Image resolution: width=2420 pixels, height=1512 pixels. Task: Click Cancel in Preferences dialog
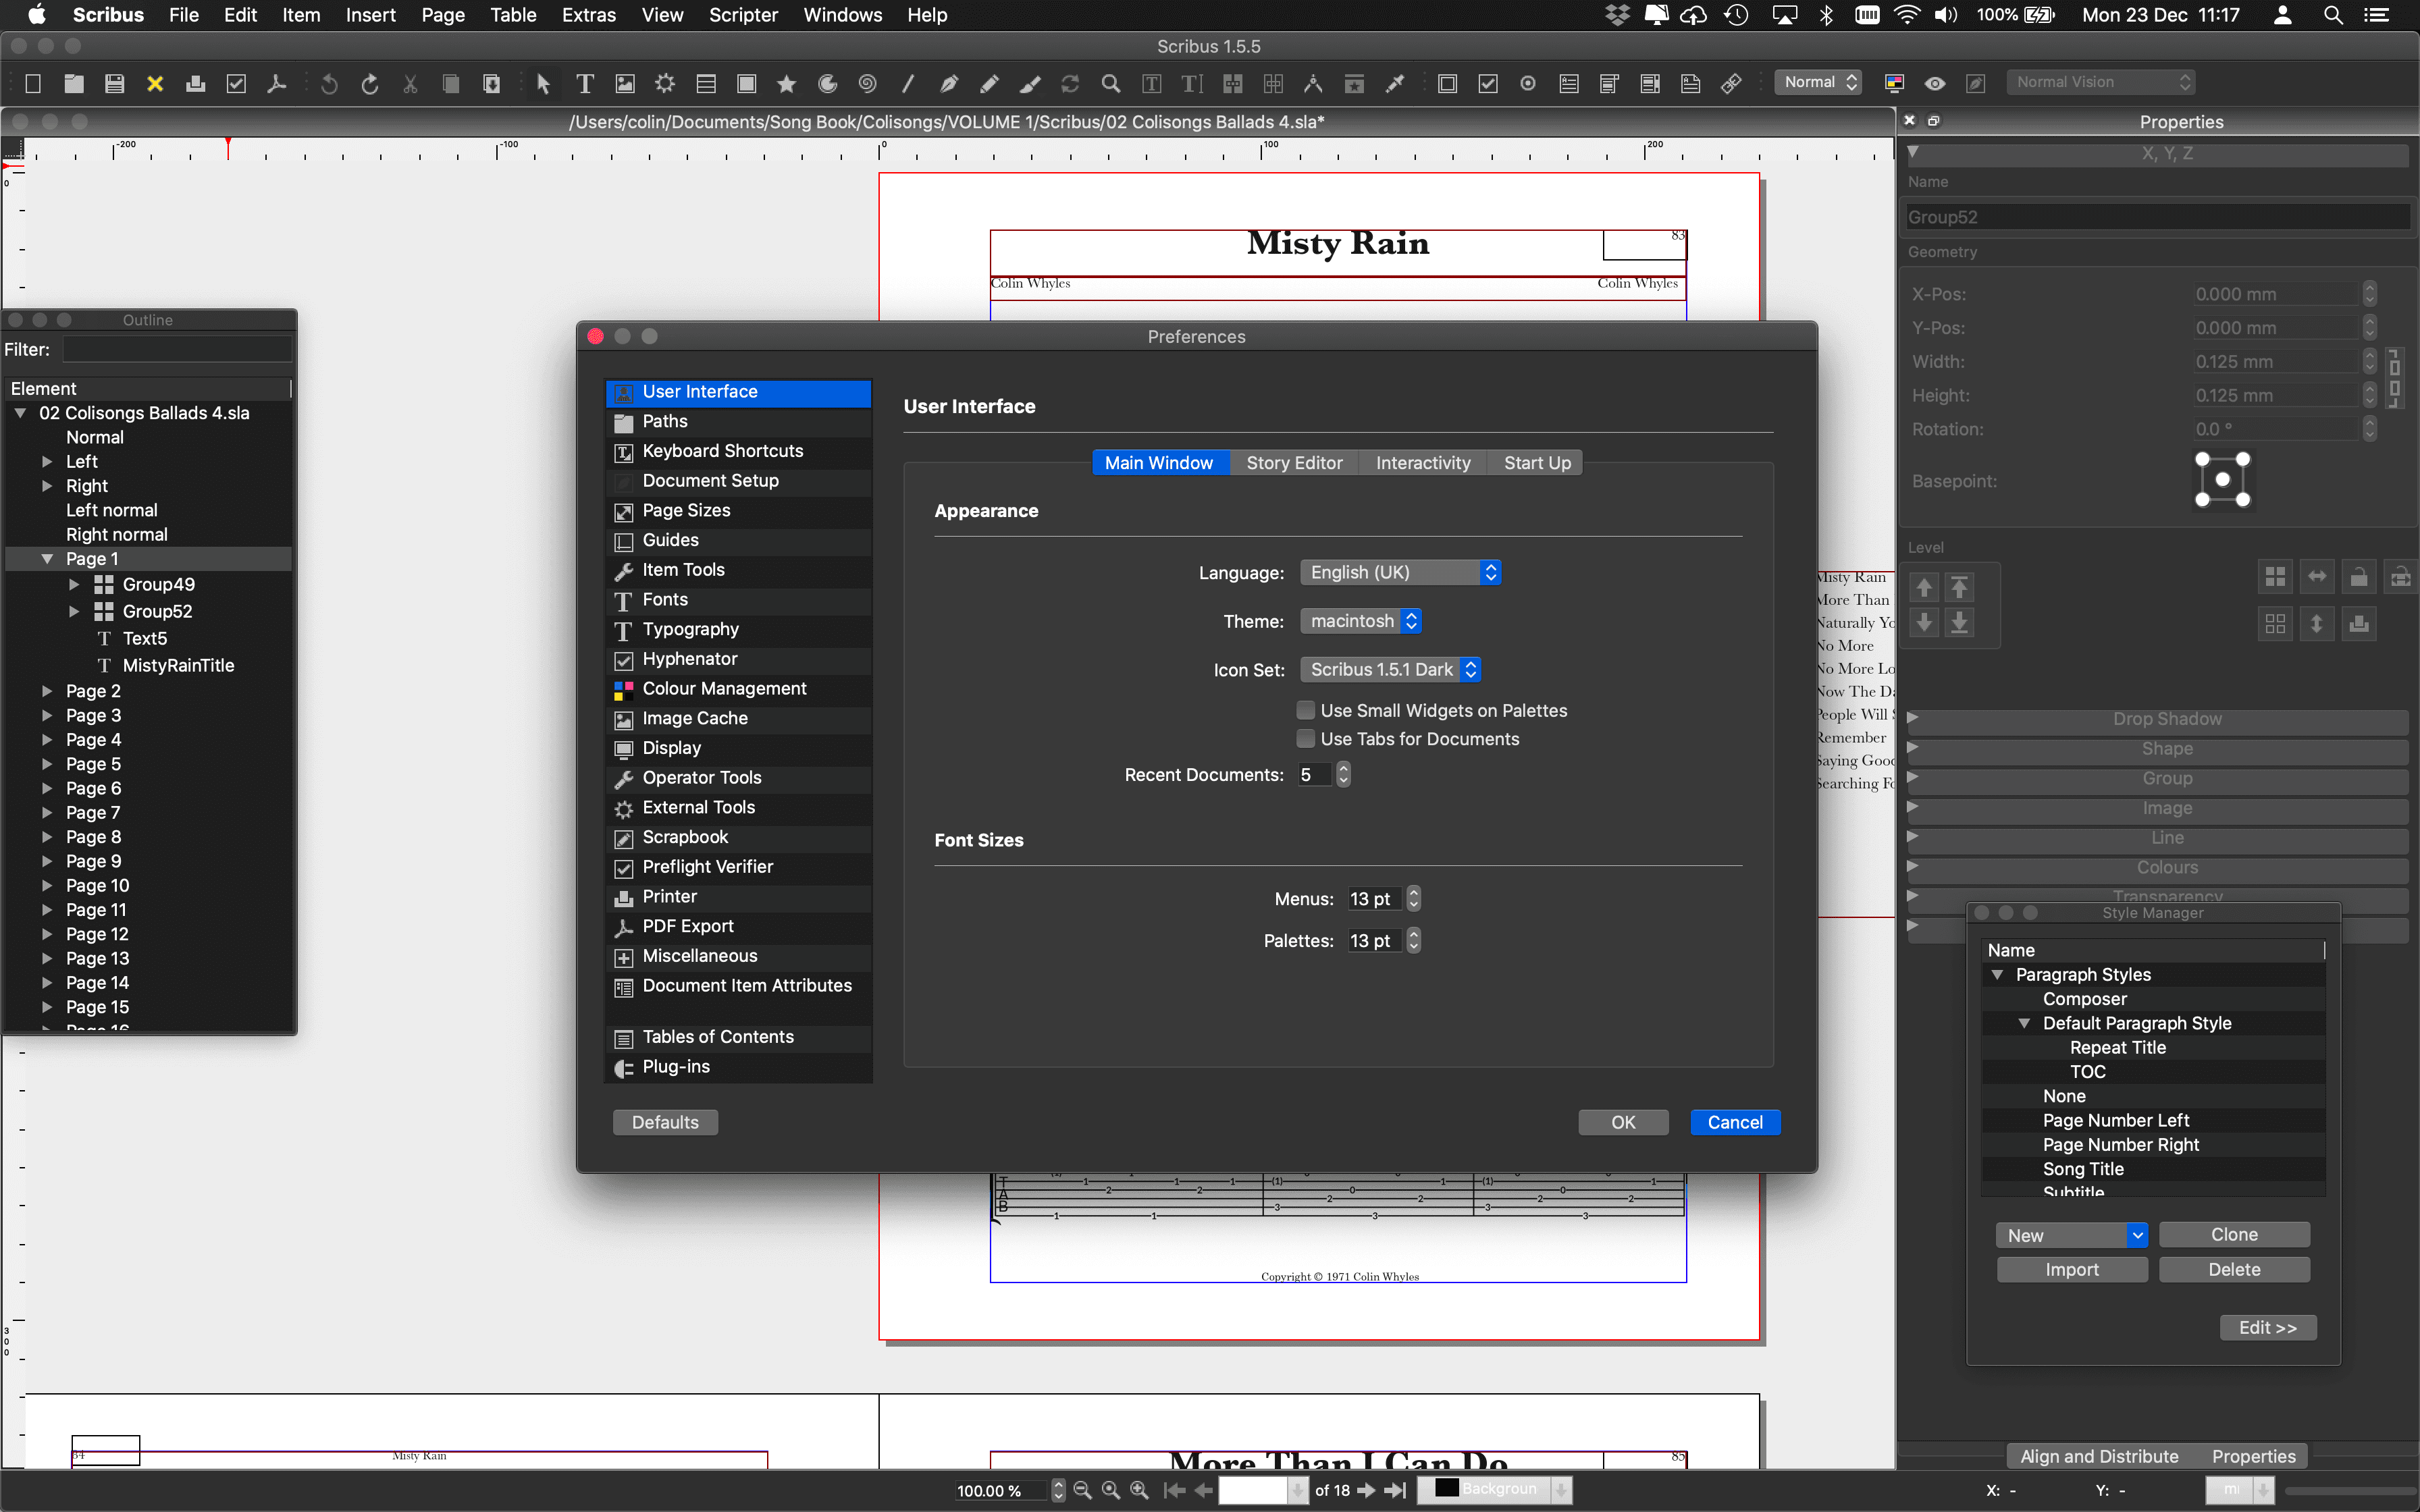tap(1735, 1122)
